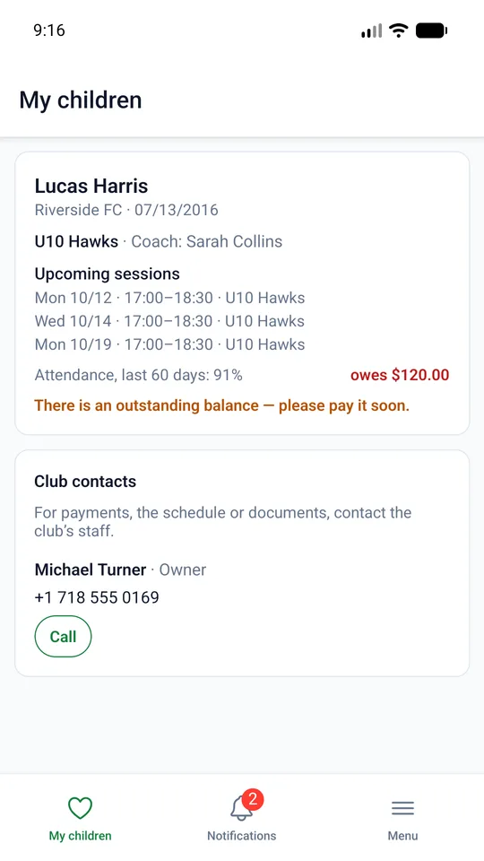Switch to the Menu tab label
This screenshot has width=484, height=861.
[x=402, y=836]
